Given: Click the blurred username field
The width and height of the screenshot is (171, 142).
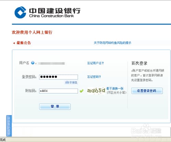Looking at the screenshot, I should (51, 63).
